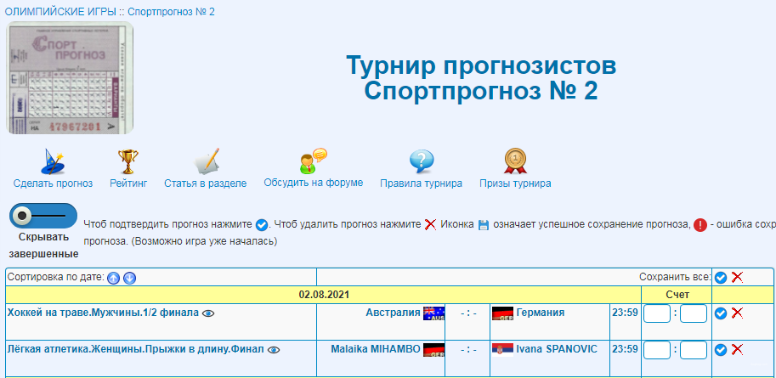Click the Германия score input box
The width and height of the screenshot is (776, 378).
pyautogui.click(x=694, y=313)
